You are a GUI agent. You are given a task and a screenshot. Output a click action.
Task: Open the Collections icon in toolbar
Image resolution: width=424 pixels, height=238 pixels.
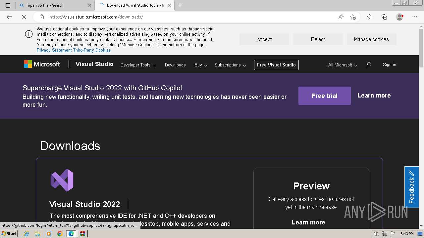point(384,17)
